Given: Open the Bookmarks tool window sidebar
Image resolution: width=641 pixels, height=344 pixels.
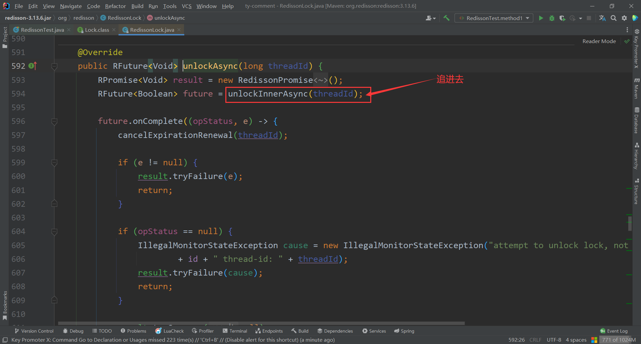Looking at the screenshot, I should pyautogui.click(x=5, y=306).
